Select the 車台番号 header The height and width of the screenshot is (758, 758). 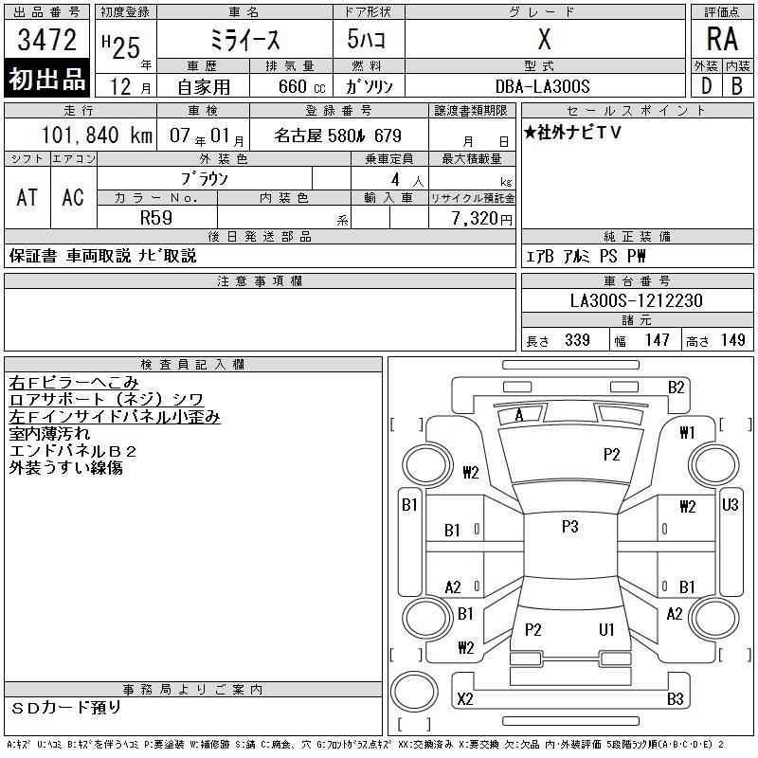(x=637, y=280)
